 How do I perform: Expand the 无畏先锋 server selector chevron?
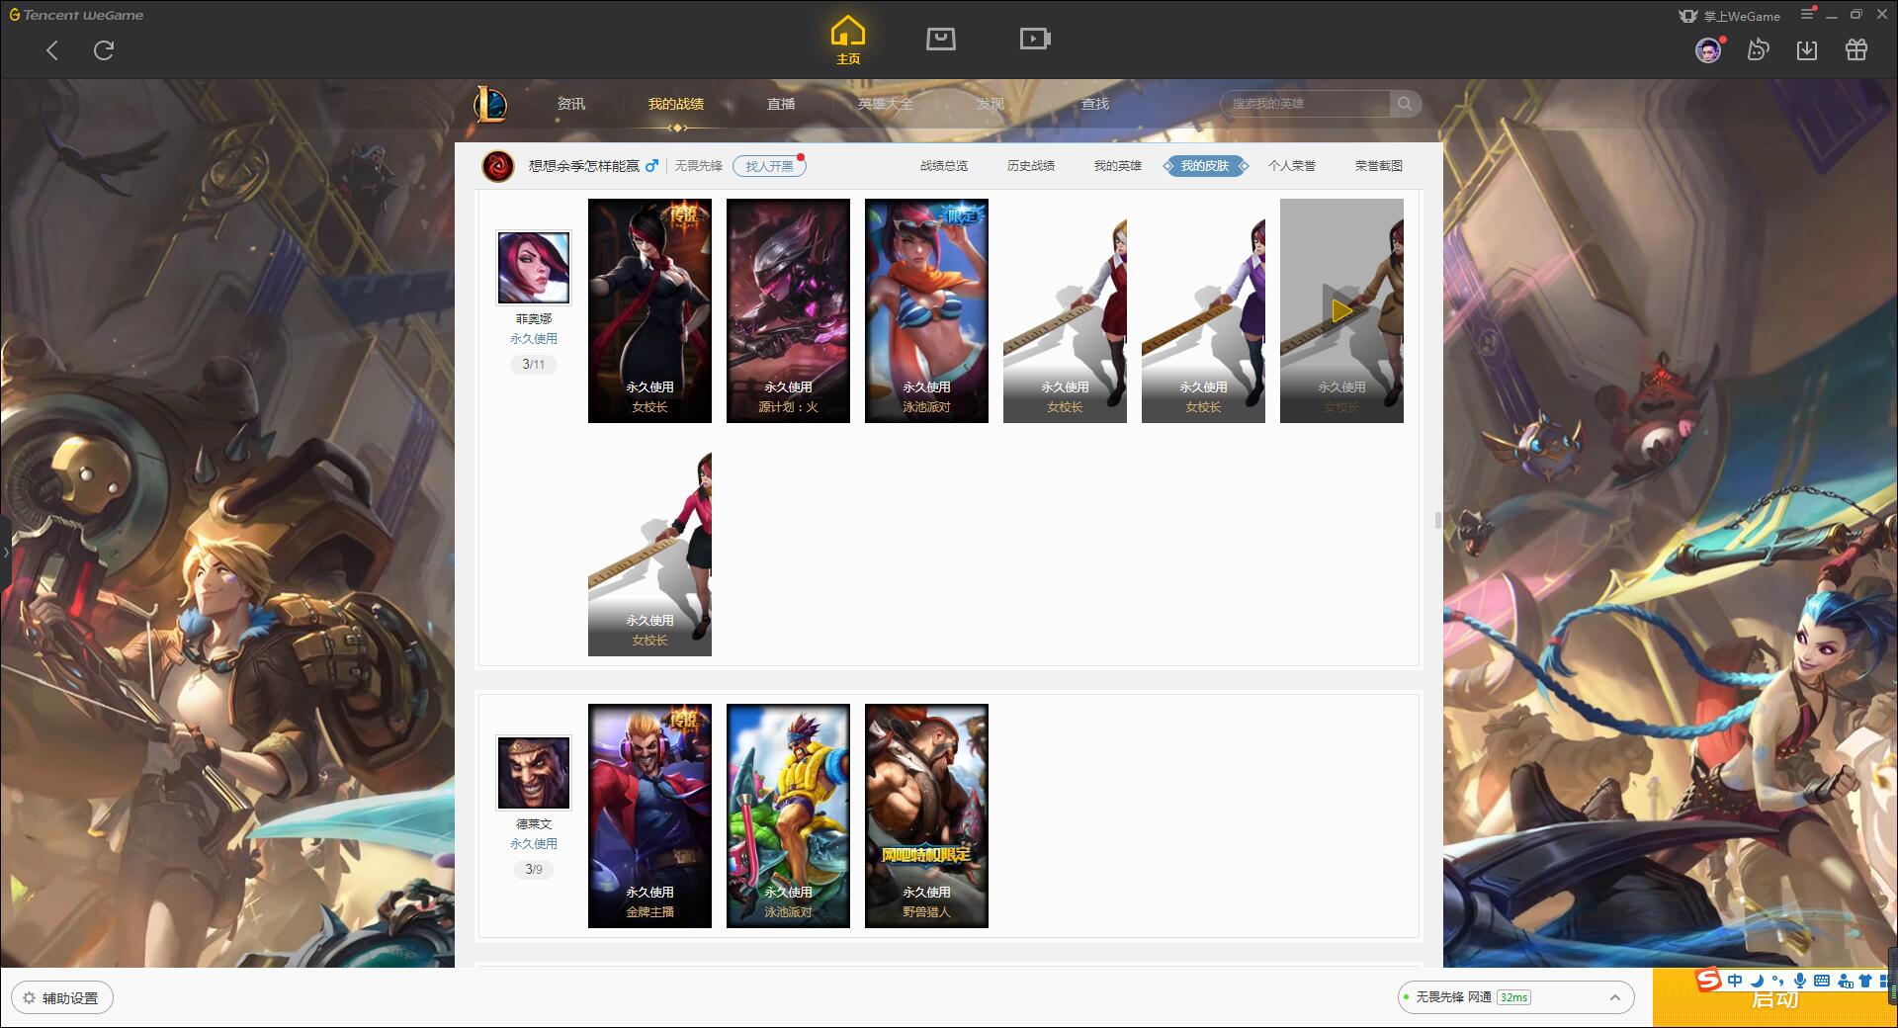point(1614,997)
